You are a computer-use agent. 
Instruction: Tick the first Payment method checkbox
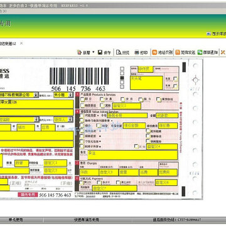82,183
